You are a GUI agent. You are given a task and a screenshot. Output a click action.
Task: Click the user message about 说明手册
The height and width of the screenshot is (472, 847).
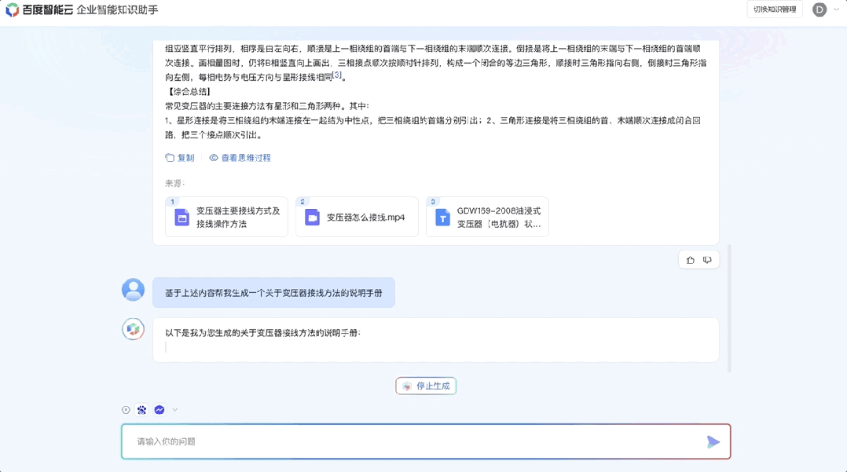(x=273, y=293)
